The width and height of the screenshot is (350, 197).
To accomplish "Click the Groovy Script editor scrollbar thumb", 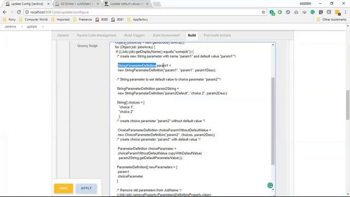I will (x=273, y=121).
